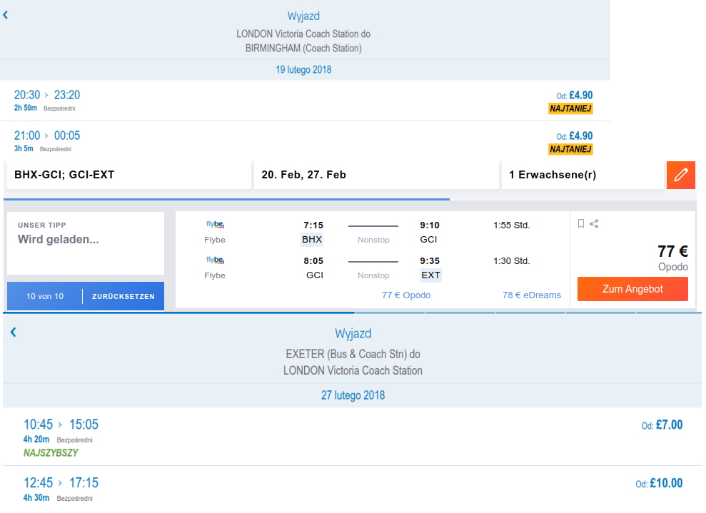Click back chevron beside Exeter Wyjazd header

(x=13, y=332)
